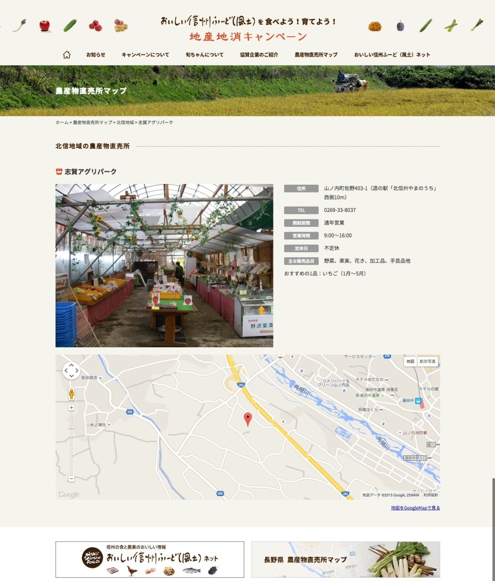Click the map zoom out minus button
Screen dimensions: 495x581
click(x=71, y=479)
